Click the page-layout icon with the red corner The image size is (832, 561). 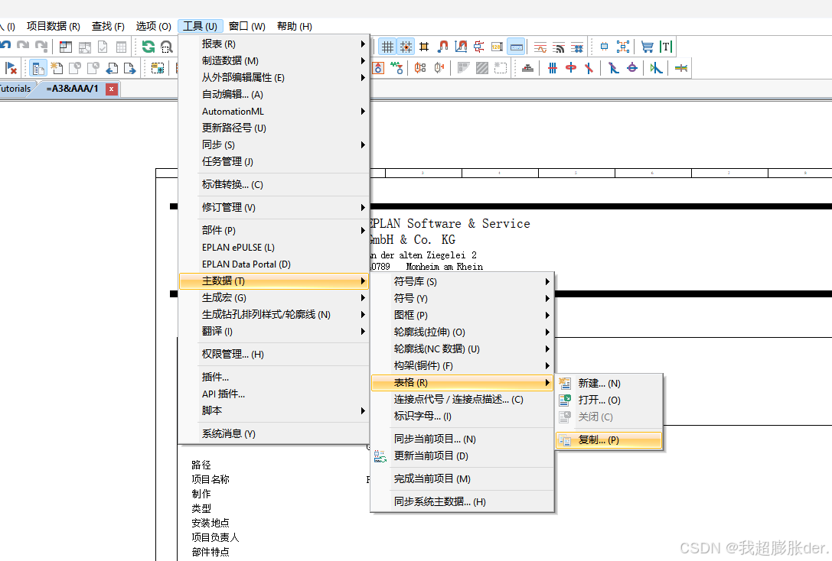(x=66, y=47)
